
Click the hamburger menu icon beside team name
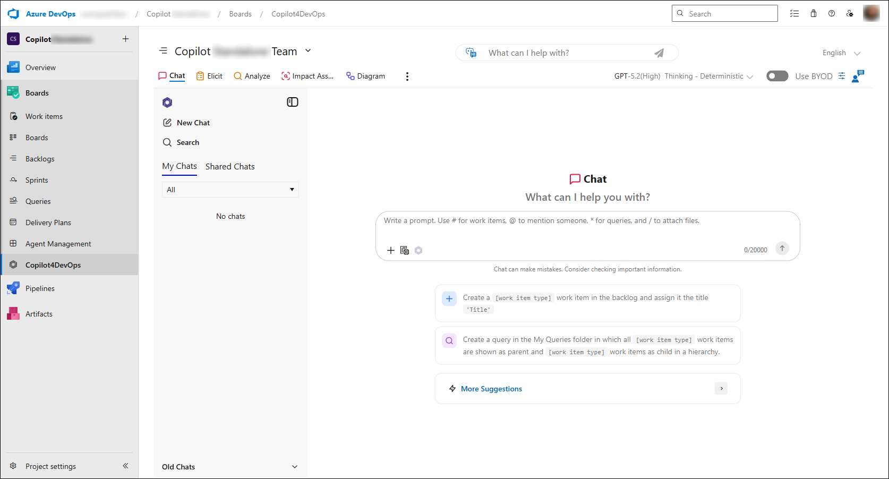click(x=164, y=51)
